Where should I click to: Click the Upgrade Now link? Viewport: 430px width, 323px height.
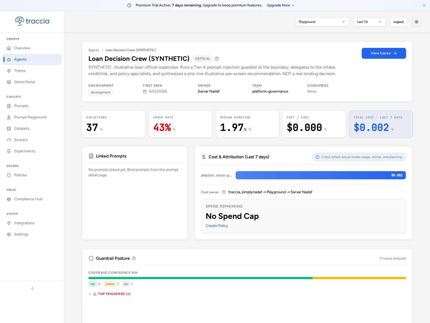click(x=280, y=5)
